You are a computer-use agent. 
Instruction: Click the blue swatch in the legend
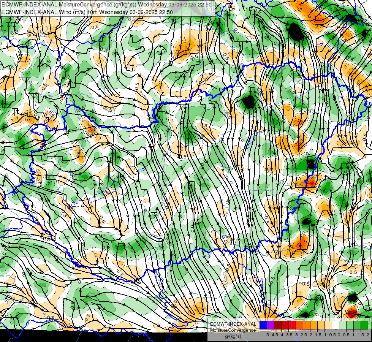pos(263,325)
